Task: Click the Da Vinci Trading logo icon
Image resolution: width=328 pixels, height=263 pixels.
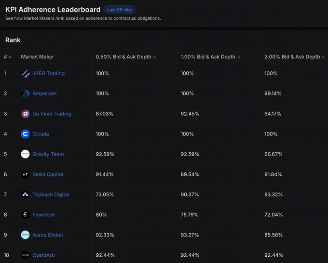Action: click(x=25, y=114)
